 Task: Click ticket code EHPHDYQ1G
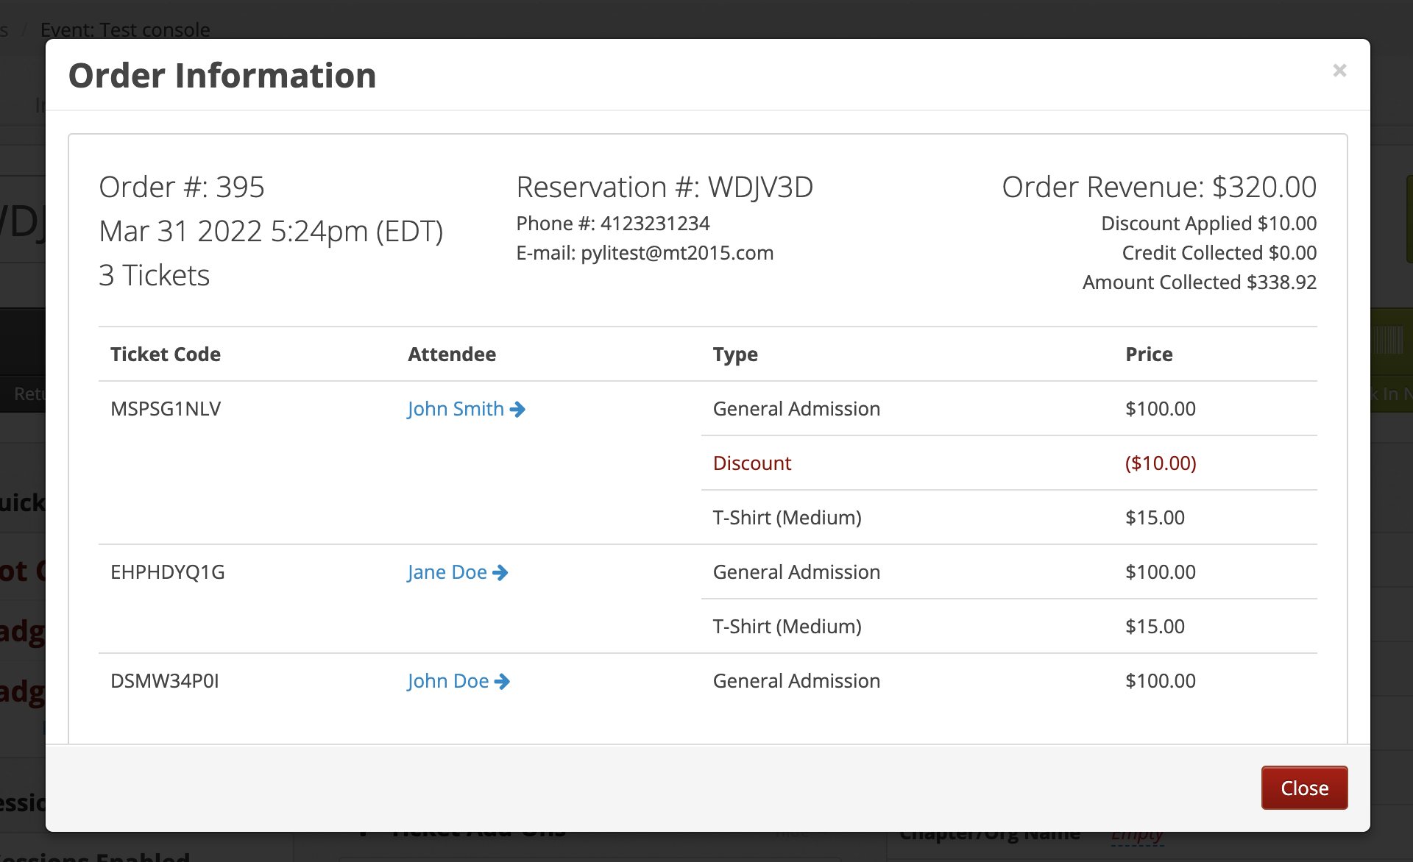pos(168,572)
